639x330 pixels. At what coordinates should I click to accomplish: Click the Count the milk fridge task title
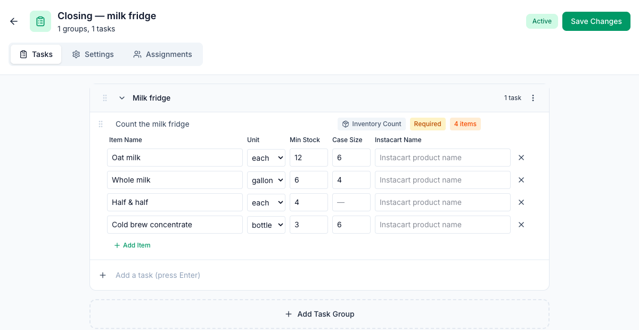point(152,124)
